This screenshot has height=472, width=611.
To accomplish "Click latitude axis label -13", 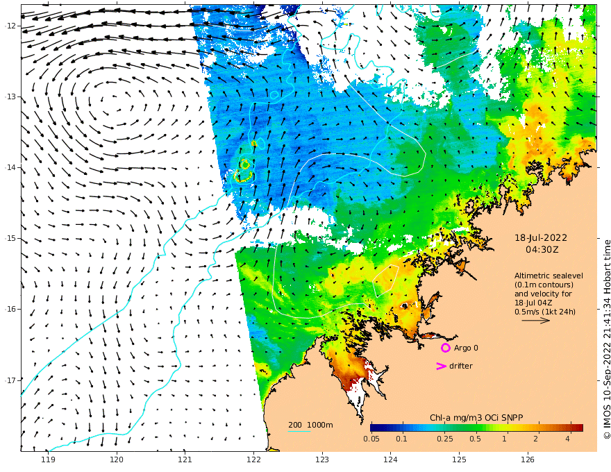I will [x=9, y=96].
